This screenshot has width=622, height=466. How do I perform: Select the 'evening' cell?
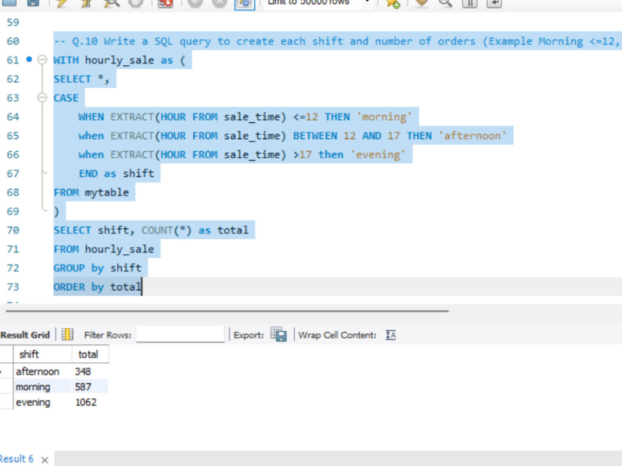(42, 402)
